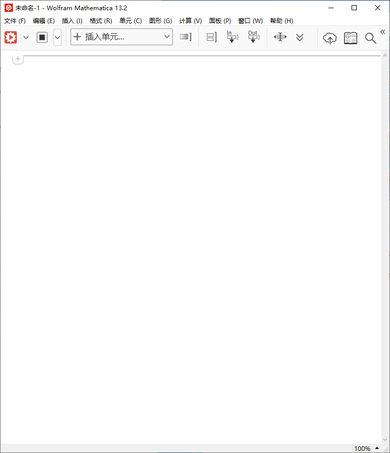This screenshot has width=390, height=453.
Task: Open the documentation book icon
Action: (351, 38)
